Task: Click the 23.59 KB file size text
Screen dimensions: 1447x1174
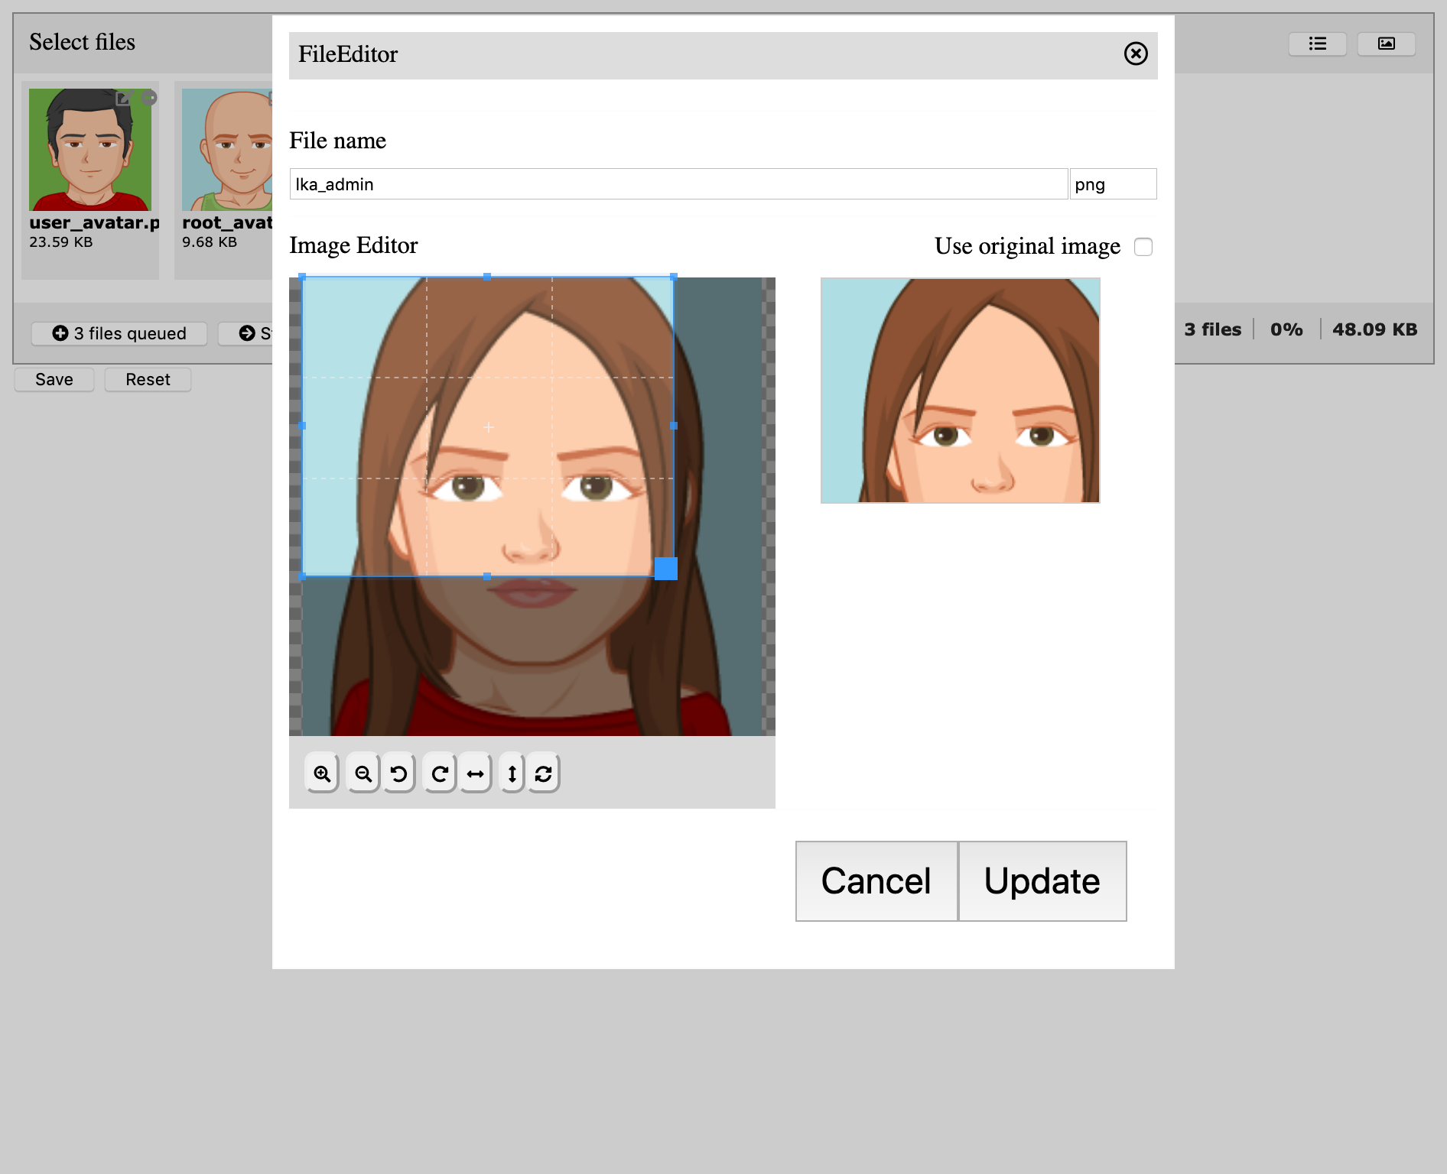Action: [x=61, y=242]
